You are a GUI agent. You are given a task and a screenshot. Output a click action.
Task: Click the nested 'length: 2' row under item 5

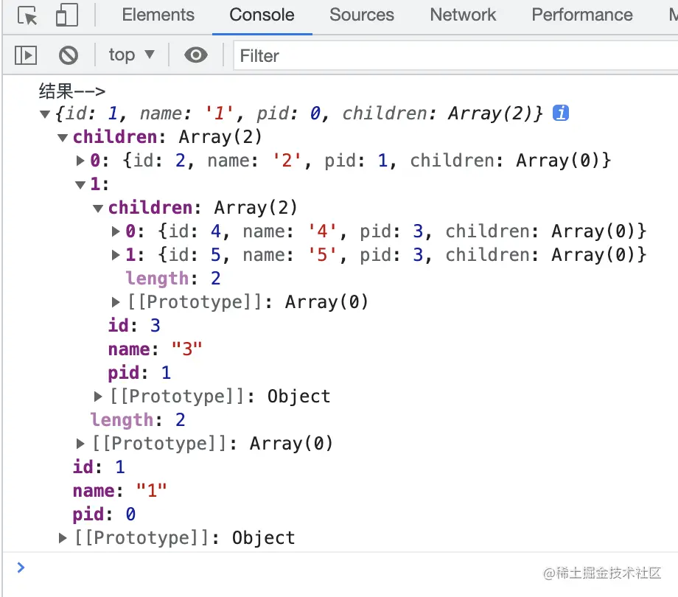pyautogui.click(x=173, y=279)
